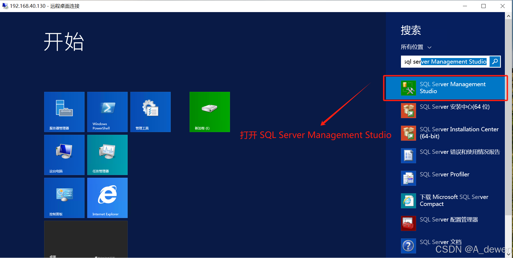Click inside the search text field
Image resolution: width=513 pixels, height=258 pixels.
pyautogui.click(x=445, y=61)
